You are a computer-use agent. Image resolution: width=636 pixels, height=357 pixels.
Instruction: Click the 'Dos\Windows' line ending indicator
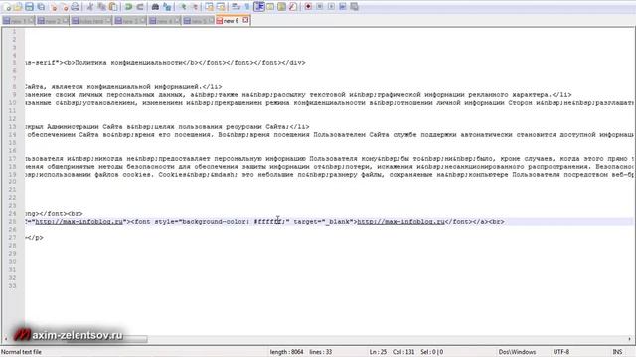(x=517, y=352)
